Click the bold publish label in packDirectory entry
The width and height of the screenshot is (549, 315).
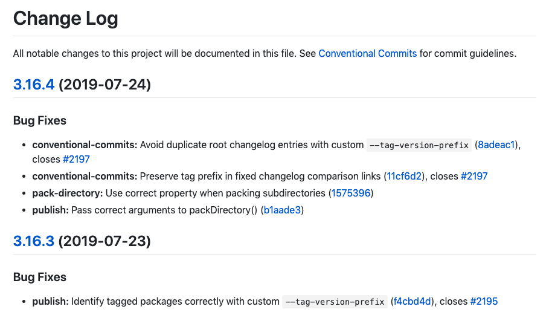coord(50,210)
